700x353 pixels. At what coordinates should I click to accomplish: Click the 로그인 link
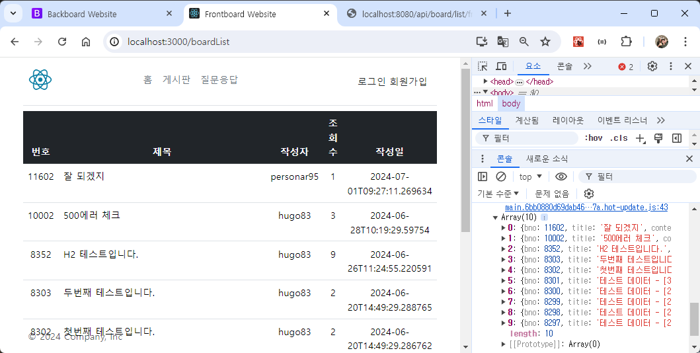coord(372,82)
